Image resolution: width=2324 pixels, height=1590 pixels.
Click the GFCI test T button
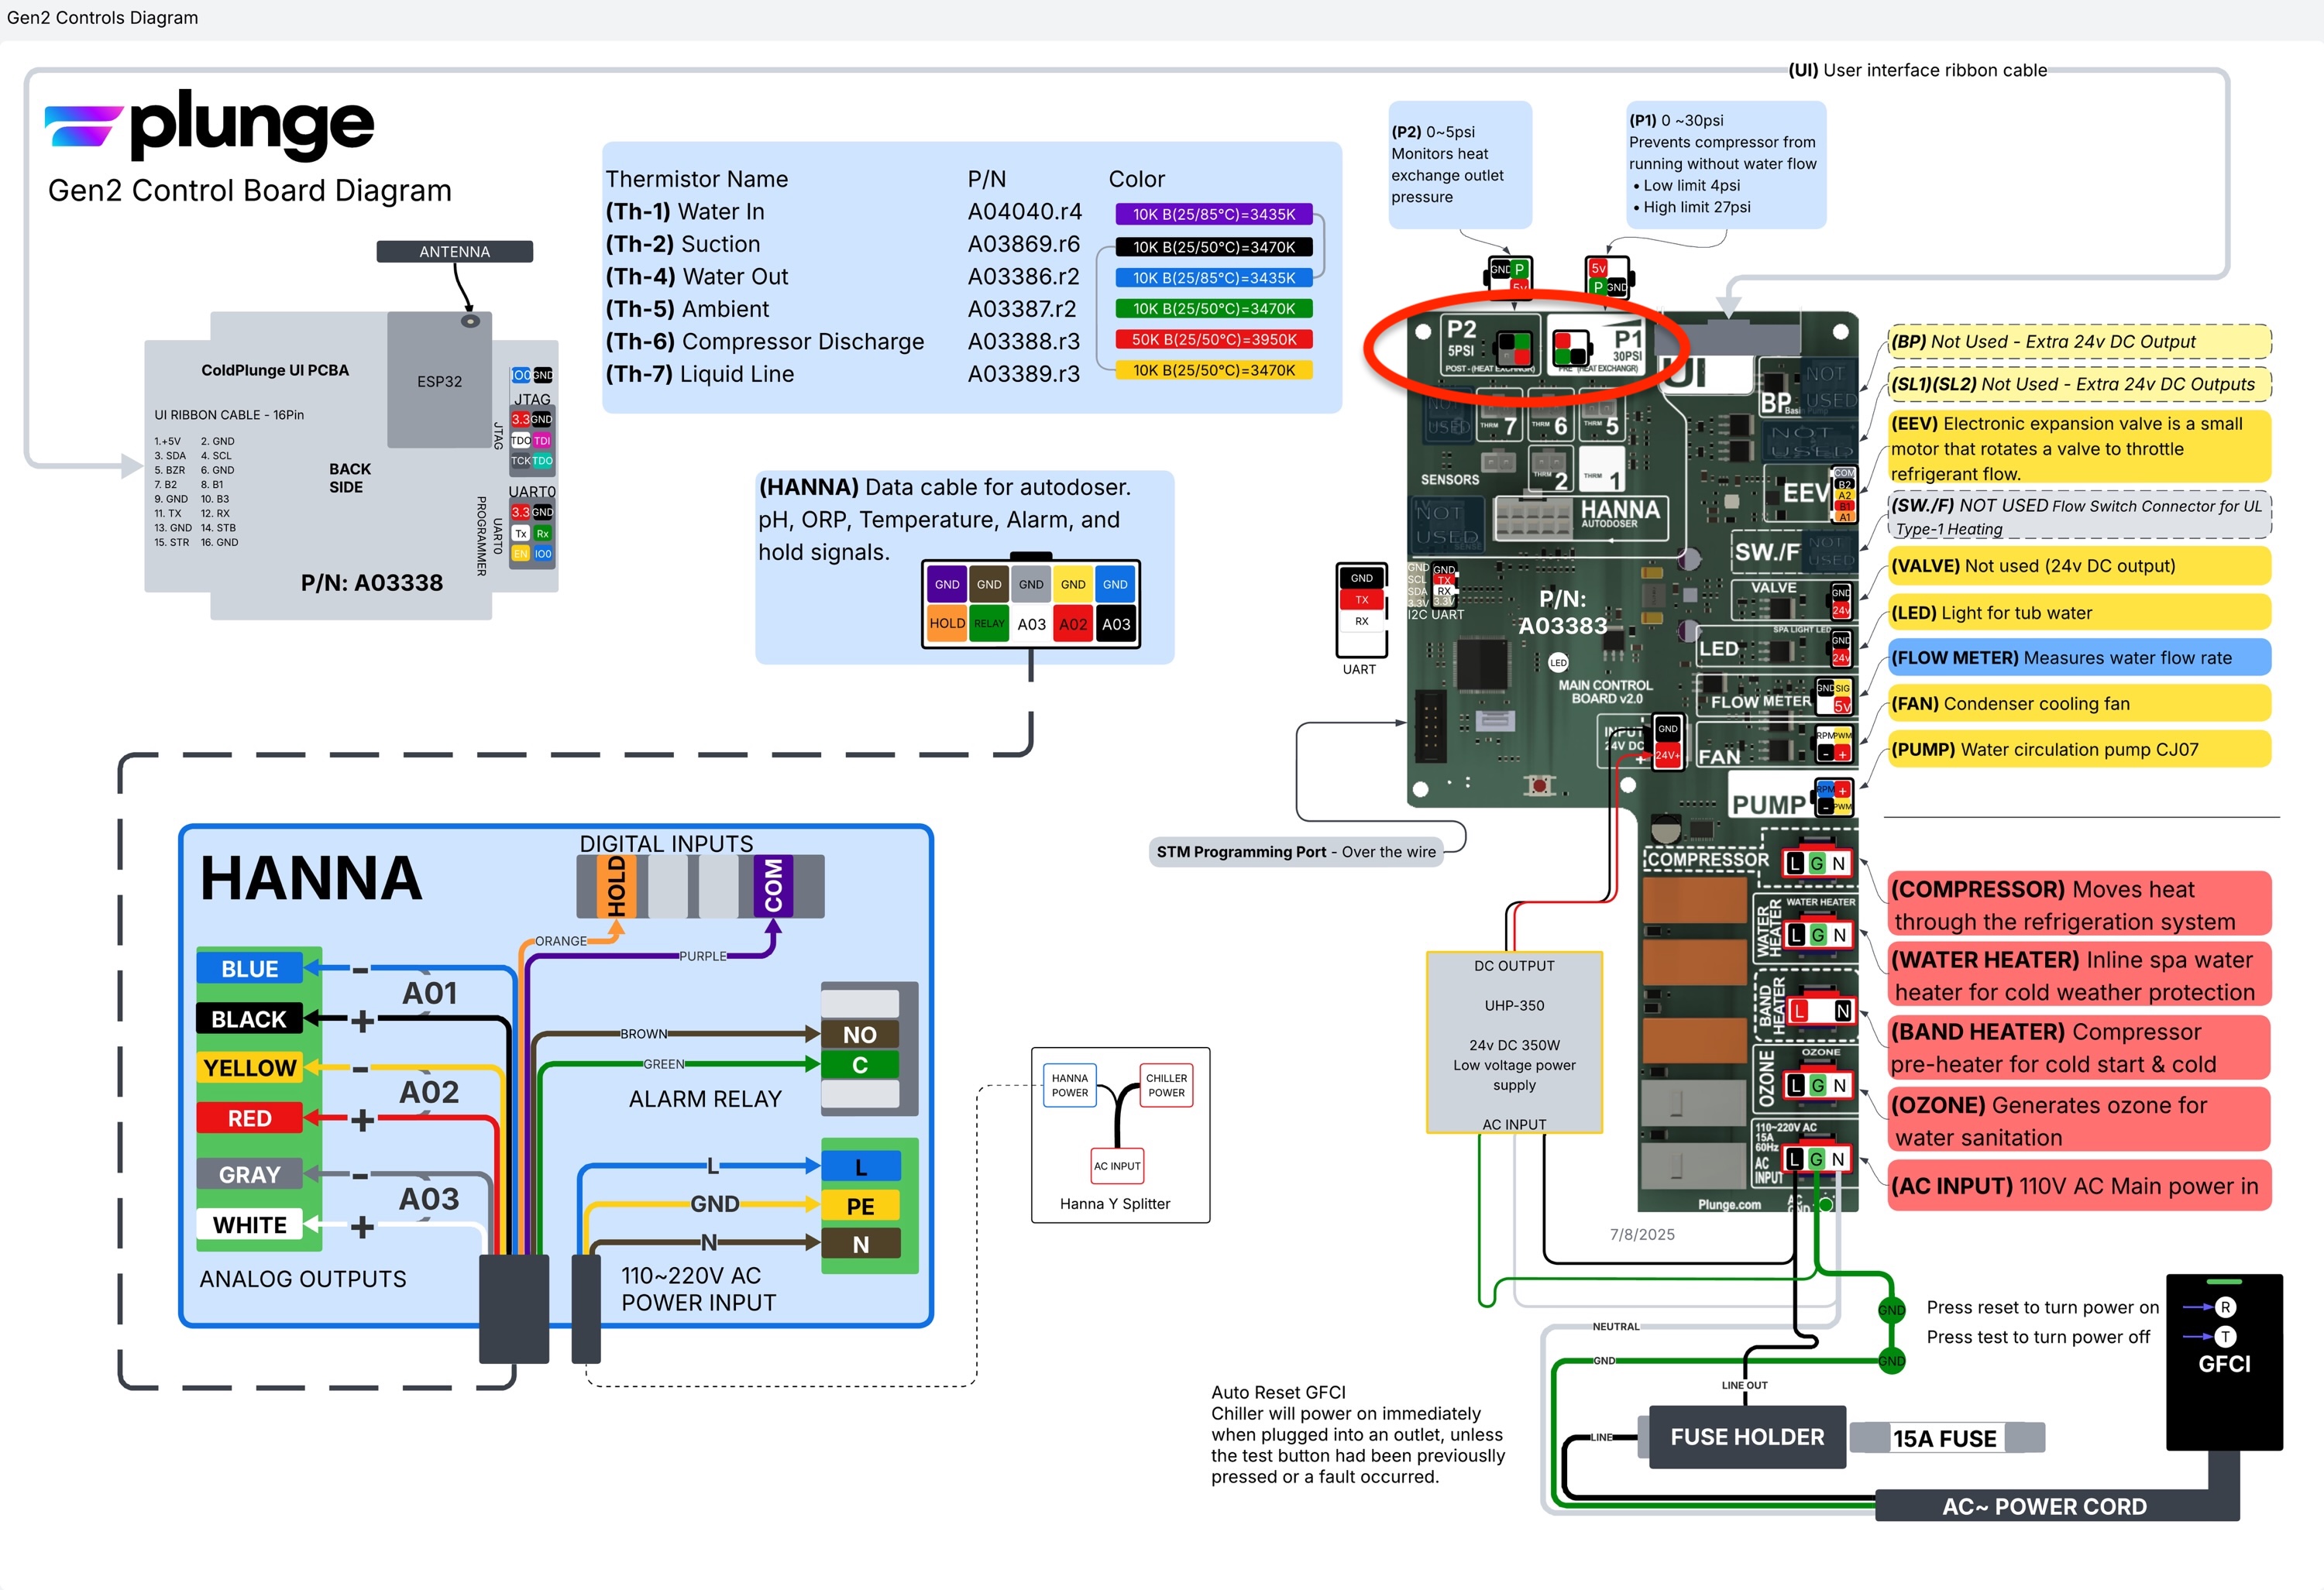(x=2225, y=1337)
